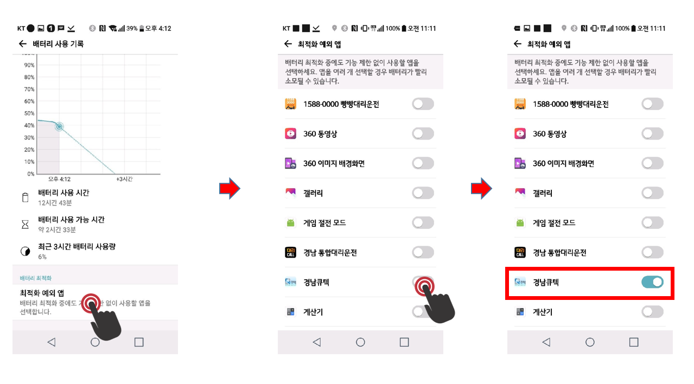Open 360 이미지 배경화면 entry in right phone
Screen dimensions: 694x384
coord(590,163)
